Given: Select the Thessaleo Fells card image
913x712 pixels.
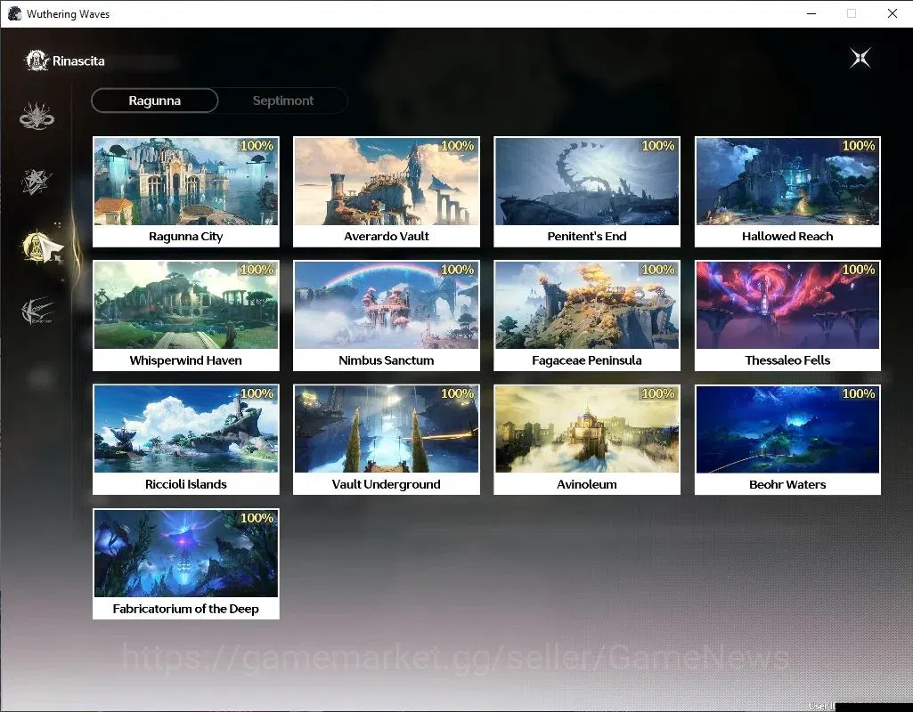Looking at the screenshot, I should pyautogui.click(x=787, y=305).
